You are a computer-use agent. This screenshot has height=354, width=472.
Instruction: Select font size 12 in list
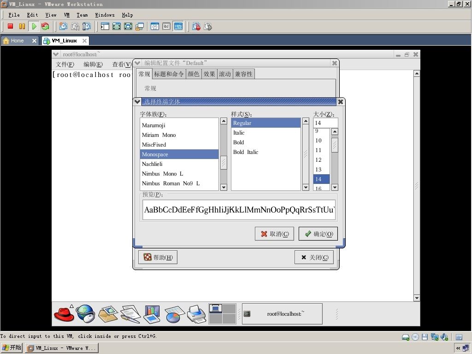[319, 160]
